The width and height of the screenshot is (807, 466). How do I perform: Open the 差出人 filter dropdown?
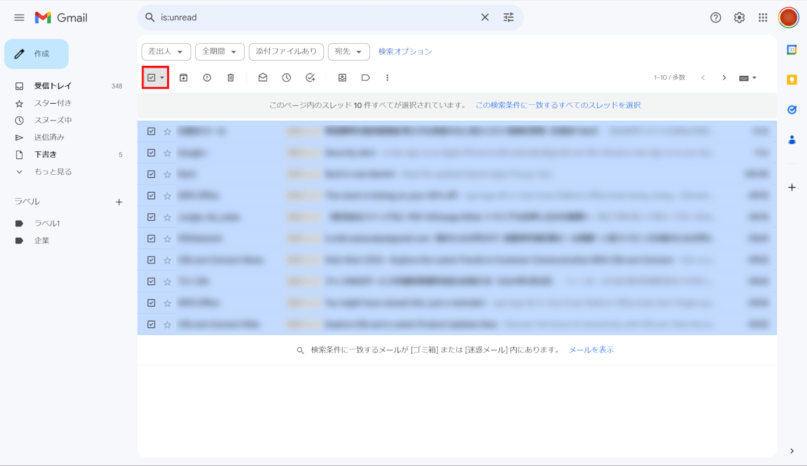[x=166, y=51]
